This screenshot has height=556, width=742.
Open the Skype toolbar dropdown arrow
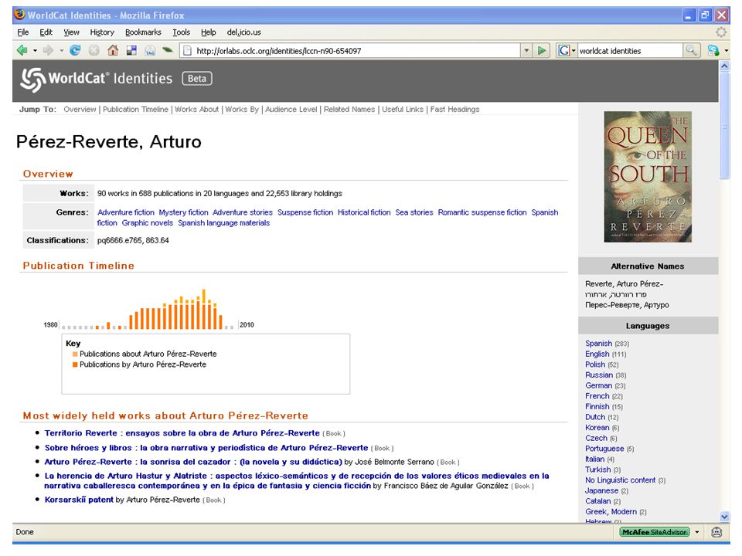click(x=727, y=51)
